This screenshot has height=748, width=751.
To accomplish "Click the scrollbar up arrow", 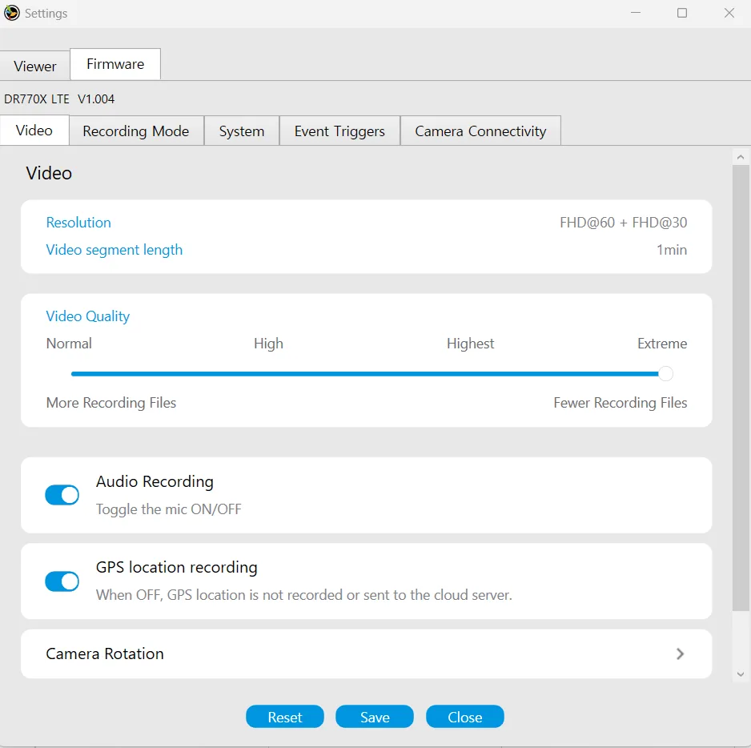I will click(x=741, y=157).
